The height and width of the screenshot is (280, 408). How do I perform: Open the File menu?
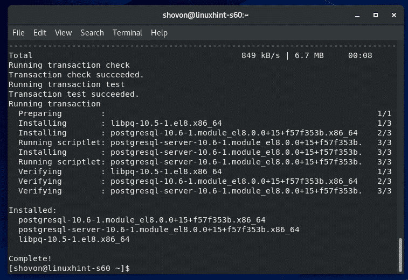[x=18, y=33]
